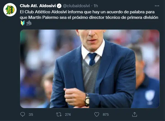
Task: Visit the @clubaldosivi handle link
Action: coord(76,6)
